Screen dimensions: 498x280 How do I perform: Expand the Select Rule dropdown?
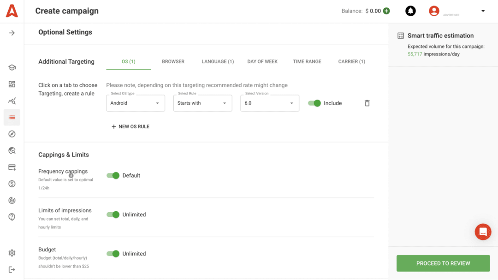click(x=202, y=103)
